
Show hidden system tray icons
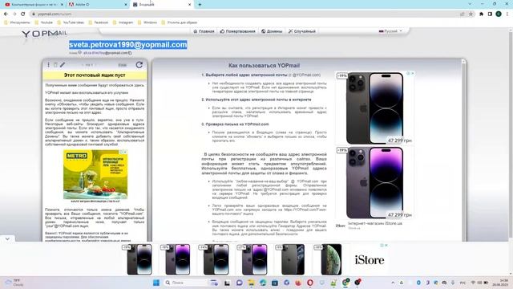[393, 283]
